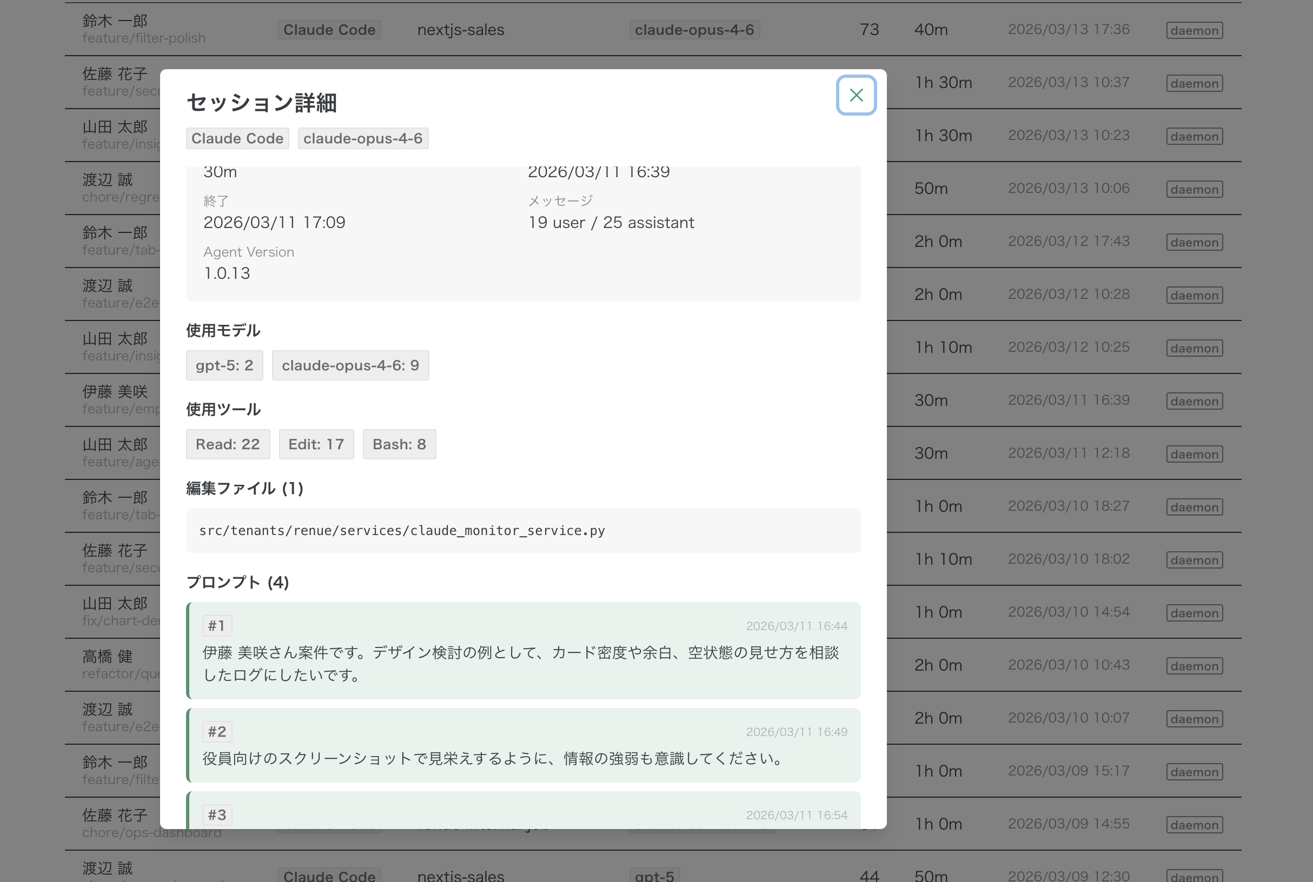Click the daemon badge on the 鈴木 一郎 row
The height and width of the screenshot is (882, 1313).
coord(1193,29)
